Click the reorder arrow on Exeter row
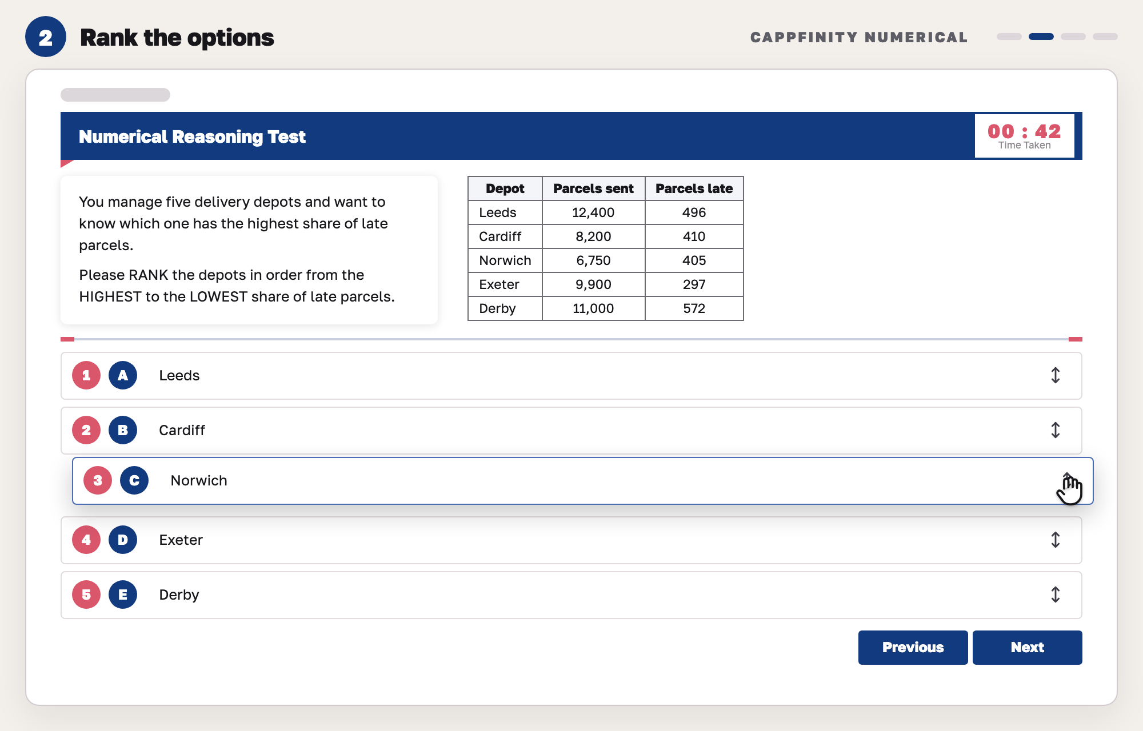1143x731 pixels. click(x=1056, y=540)
